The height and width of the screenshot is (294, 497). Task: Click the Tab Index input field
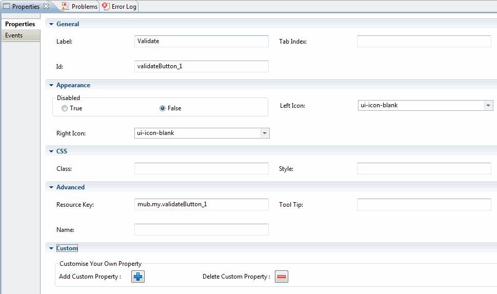tap(424, 41)
